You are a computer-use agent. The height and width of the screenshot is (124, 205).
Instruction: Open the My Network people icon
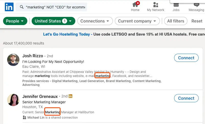(155, 5)
